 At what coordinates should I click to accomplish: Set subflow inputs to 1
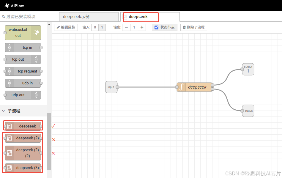coord(102,27)
